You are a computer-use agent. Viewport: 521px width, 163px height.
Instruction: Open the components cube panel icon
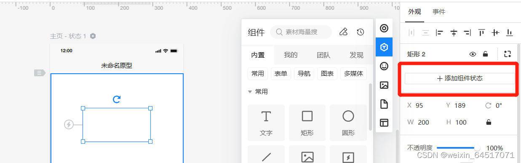[x=384, y=47]
